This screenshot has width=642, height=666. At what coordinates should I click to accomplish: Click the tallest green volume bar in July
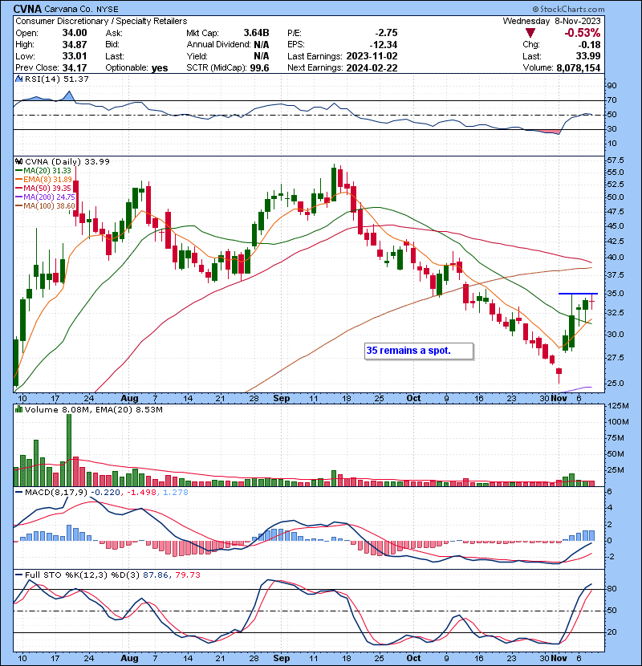coord(69,450)
